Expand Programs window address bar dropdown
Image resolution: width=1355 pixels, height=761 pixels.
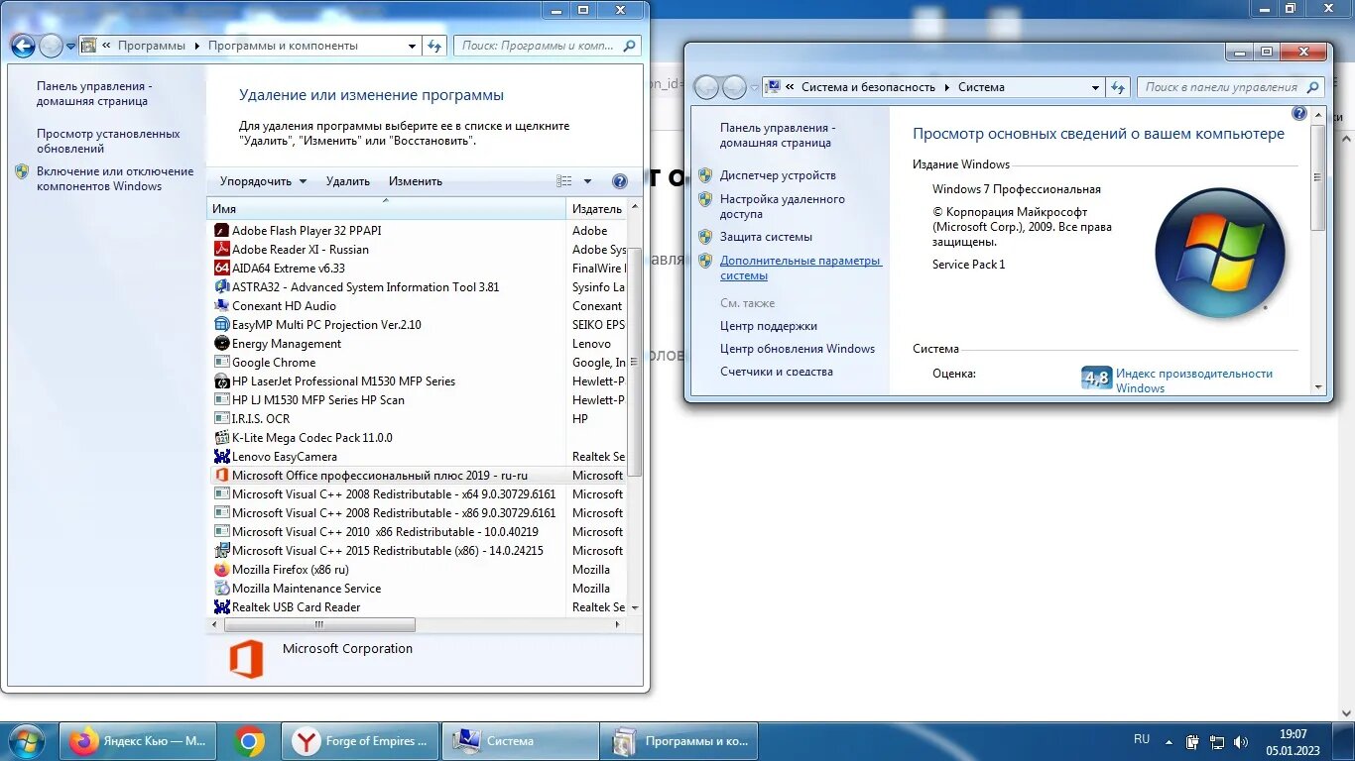[x=413, y=46]
